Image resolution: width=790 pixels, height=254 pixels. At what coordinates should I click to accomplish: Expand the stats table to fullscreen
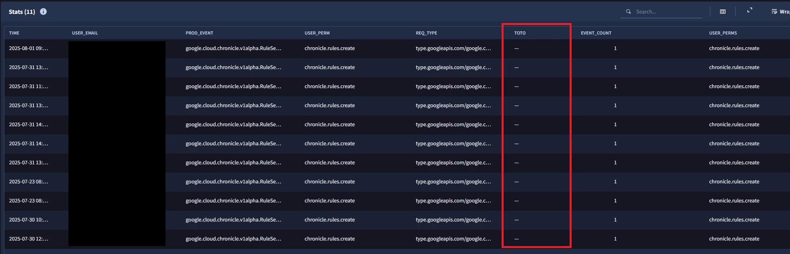[x=749, y=10]
